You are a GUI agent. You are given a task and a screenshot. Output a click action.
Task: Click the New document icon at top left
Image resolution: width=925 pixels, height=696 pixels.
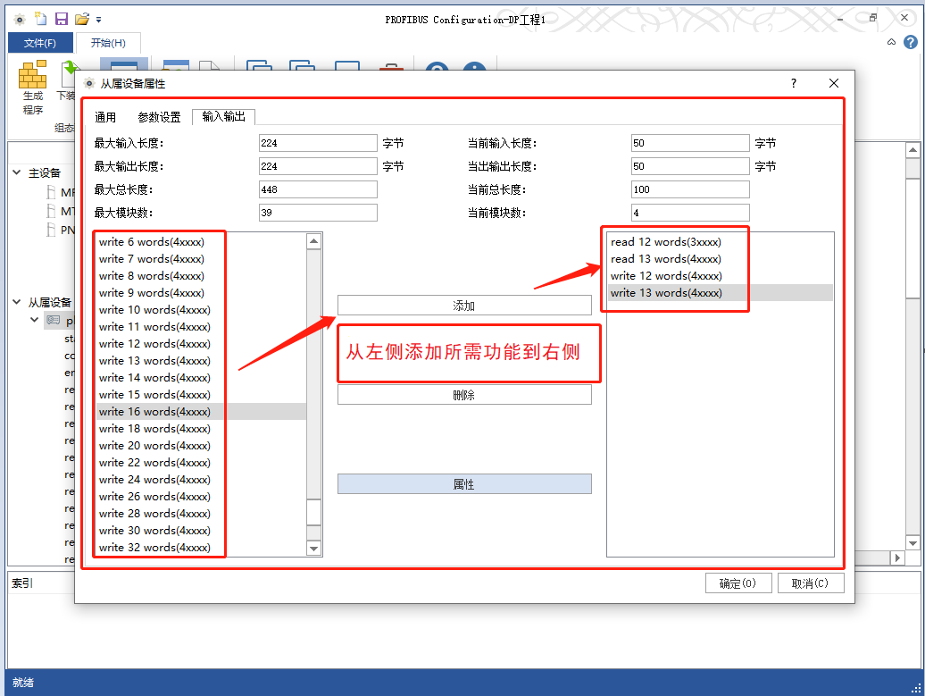pyautogui.click(x=40, y=18)
